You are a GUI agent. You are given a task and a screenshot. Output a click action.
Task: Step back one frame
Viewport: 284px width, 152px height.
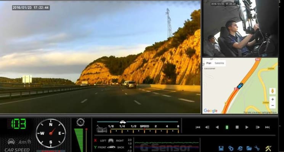click(x=207, y=127)
